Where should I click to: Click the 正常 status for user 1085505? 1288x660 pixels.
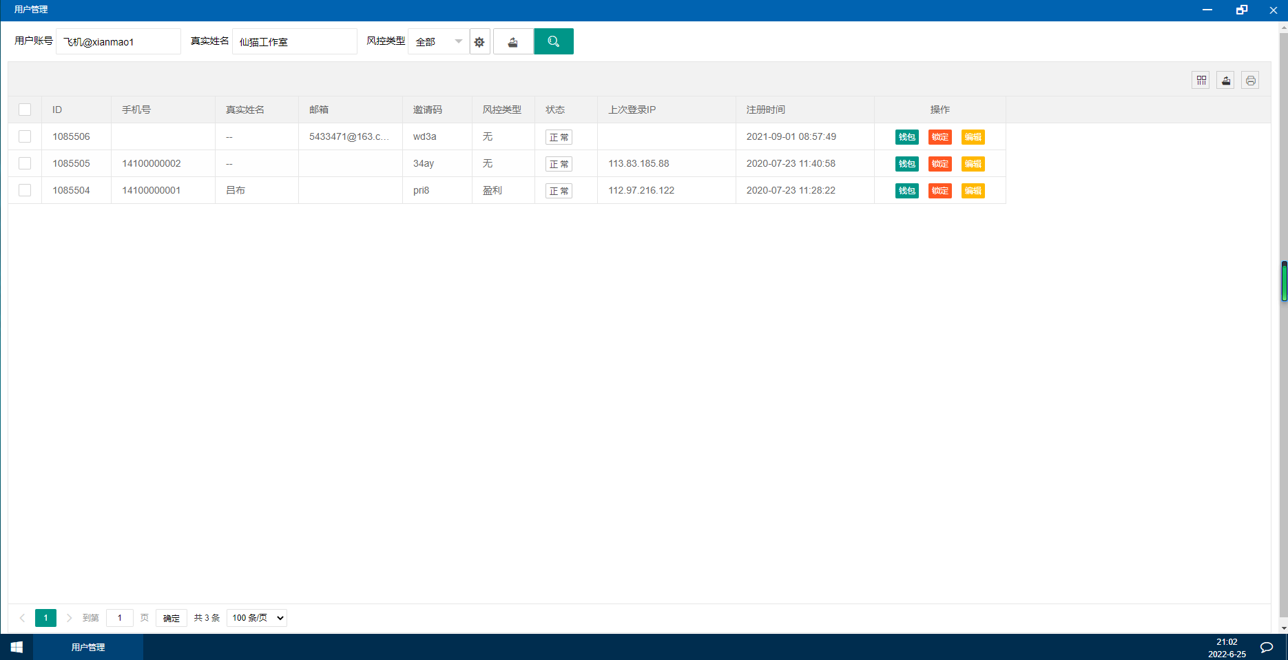559,164
